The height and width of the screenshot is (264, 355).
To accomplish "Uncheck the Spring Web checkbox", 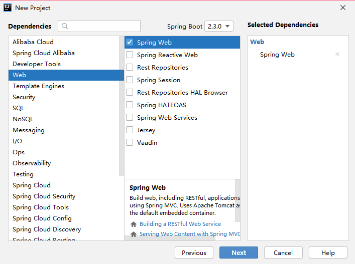I will click(130, 42).
